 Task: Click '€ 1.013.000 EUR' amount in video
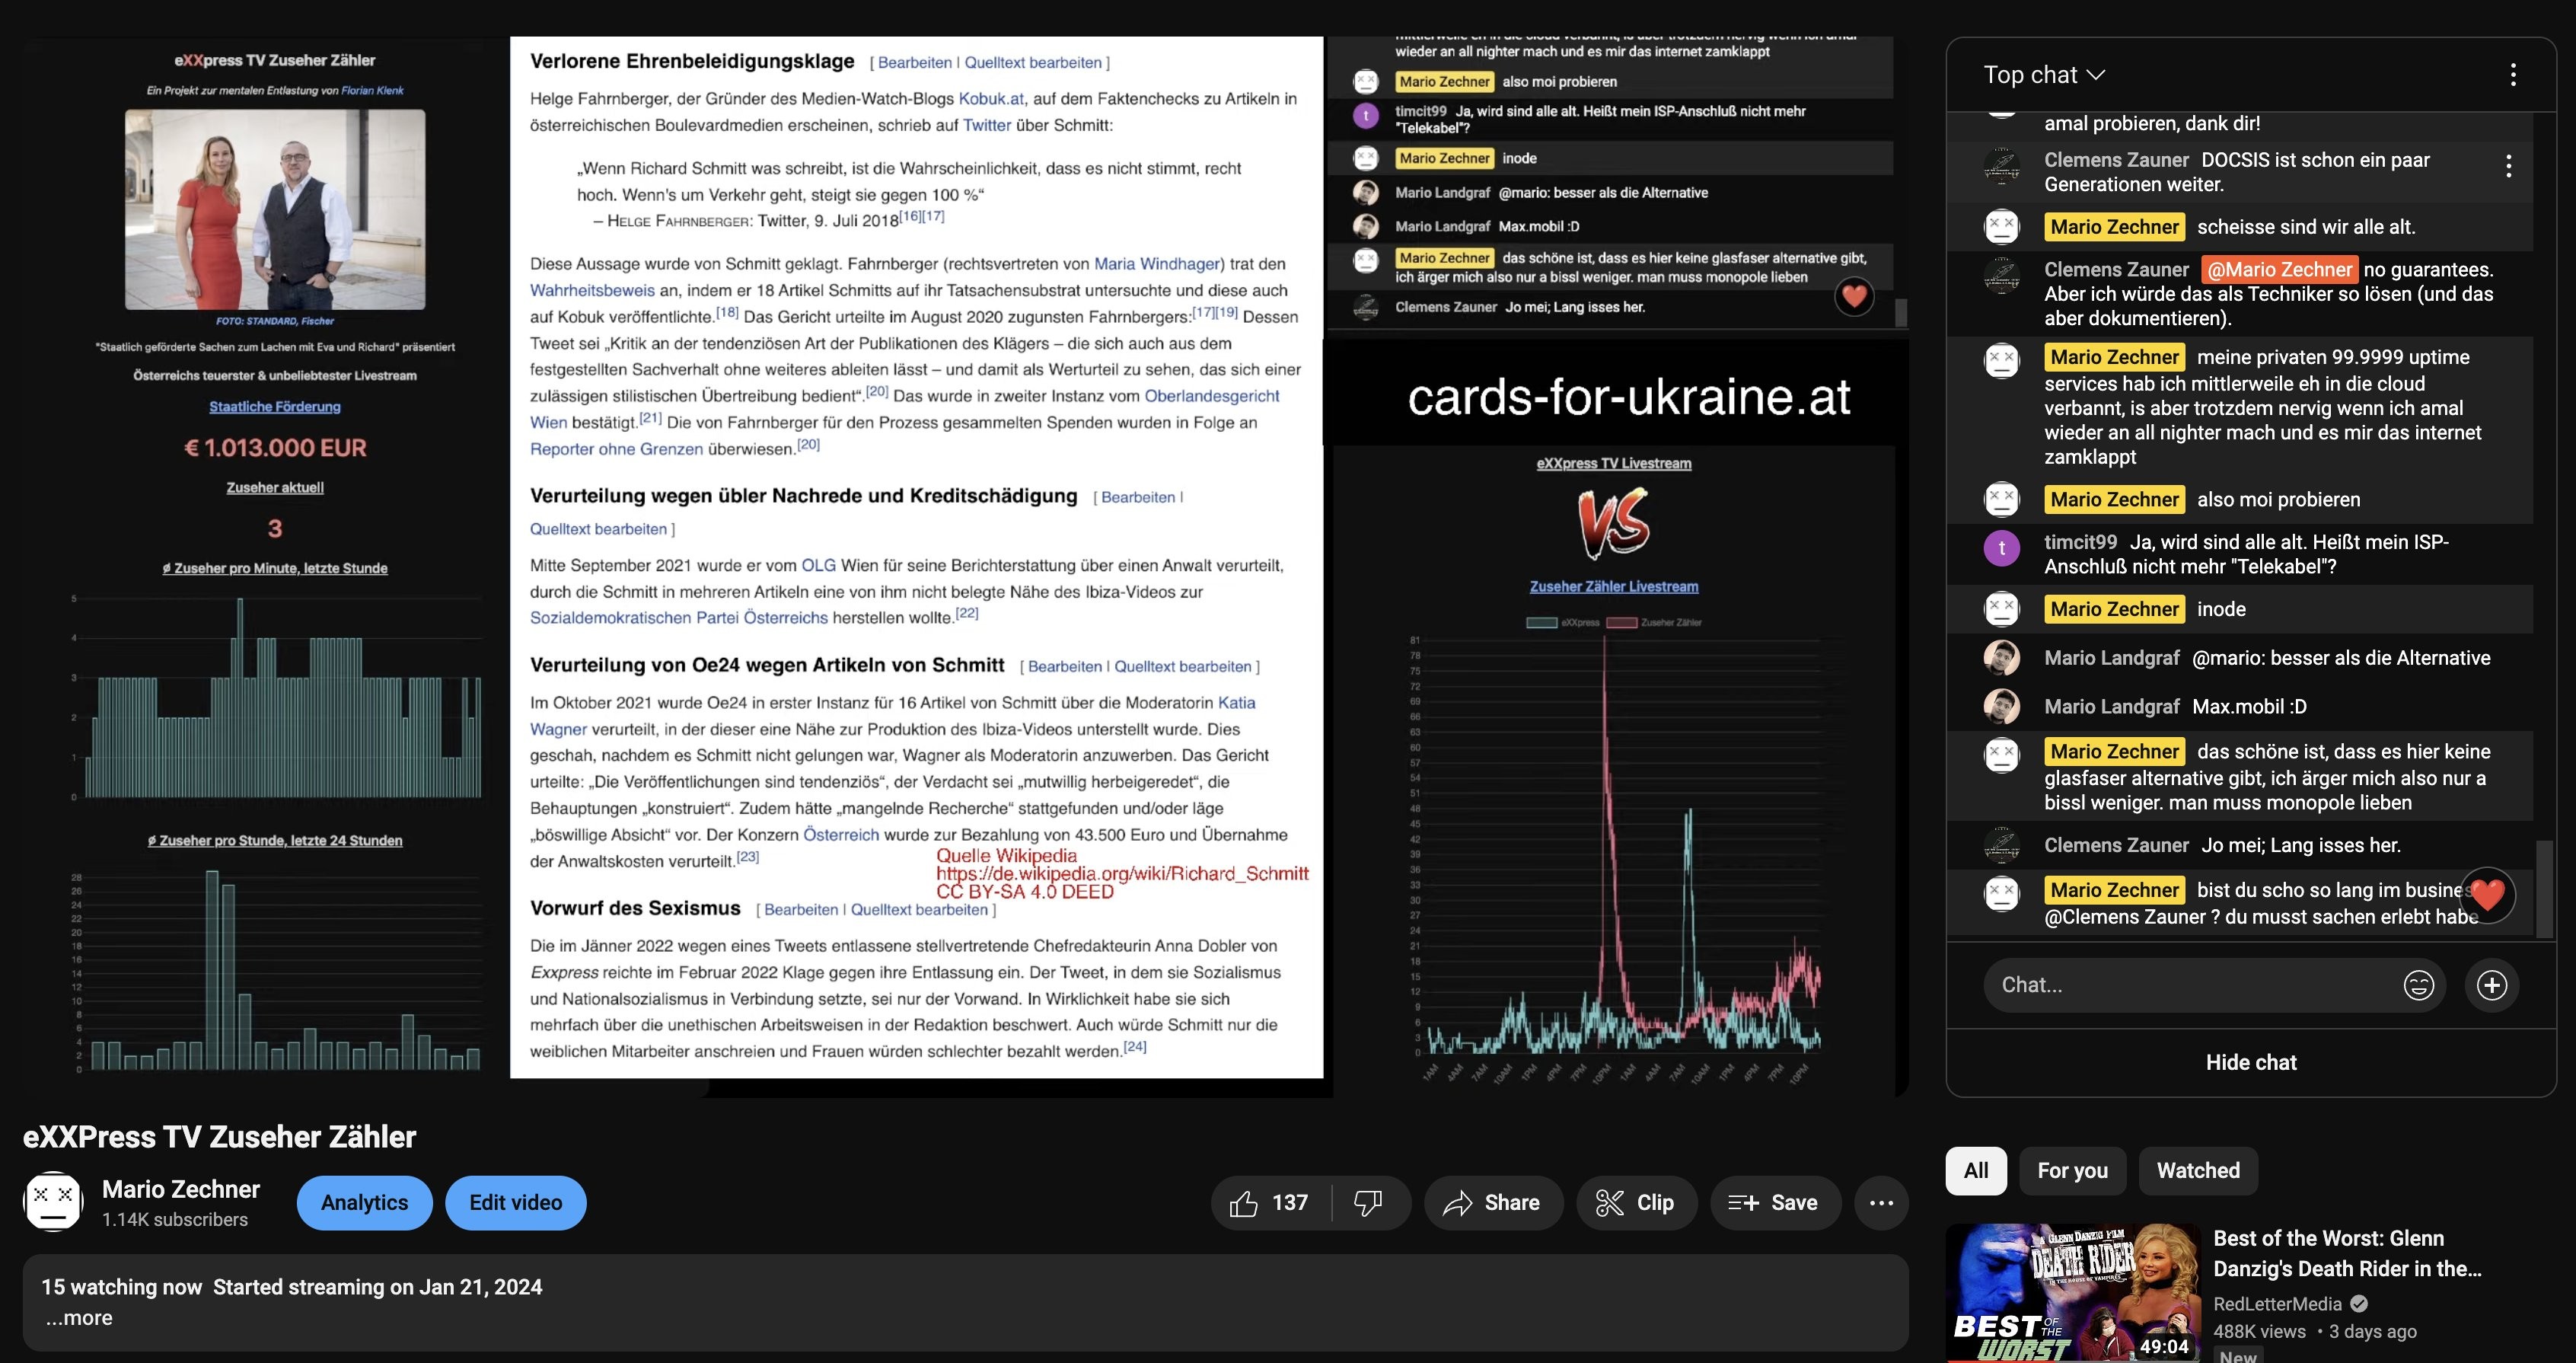[275, 448]
